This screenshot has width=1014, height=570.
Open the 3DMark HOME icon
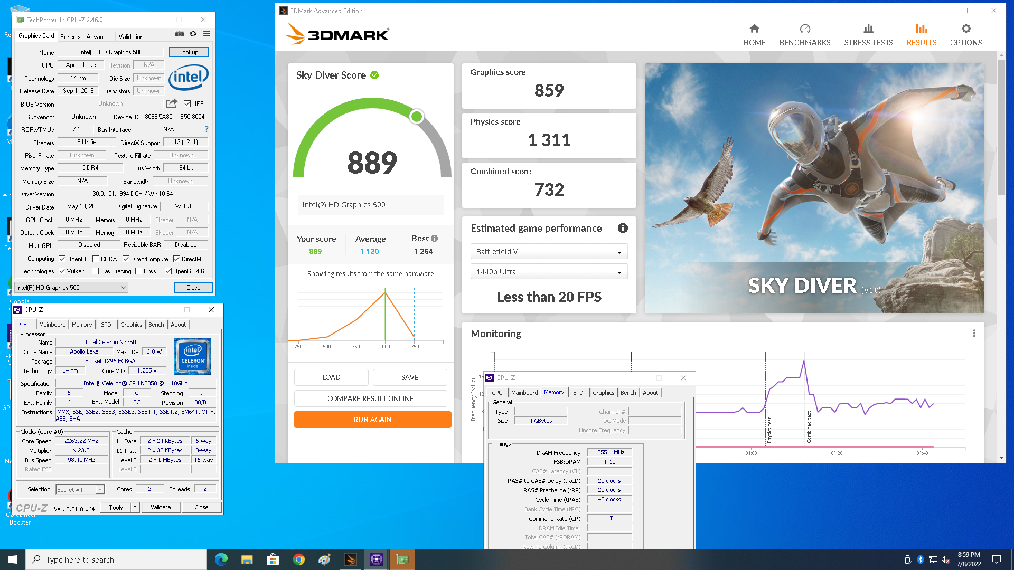click(x=754, y=28)
